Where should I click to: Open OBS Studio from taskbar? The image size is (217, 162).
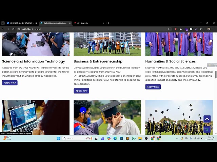146,138
